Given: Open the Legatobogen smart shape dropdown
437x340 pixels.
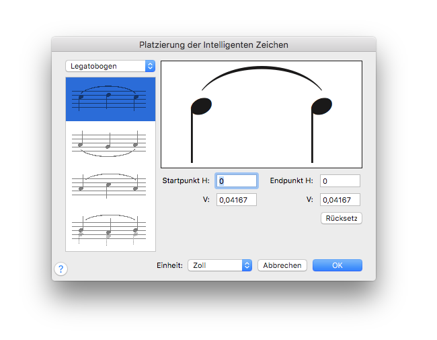Looking at the screenshot, I should [x=110, y=66].
